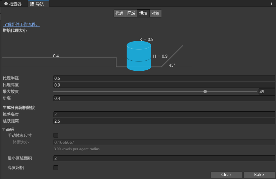
Task: Open the 对象 section
Action: [155, 13]
